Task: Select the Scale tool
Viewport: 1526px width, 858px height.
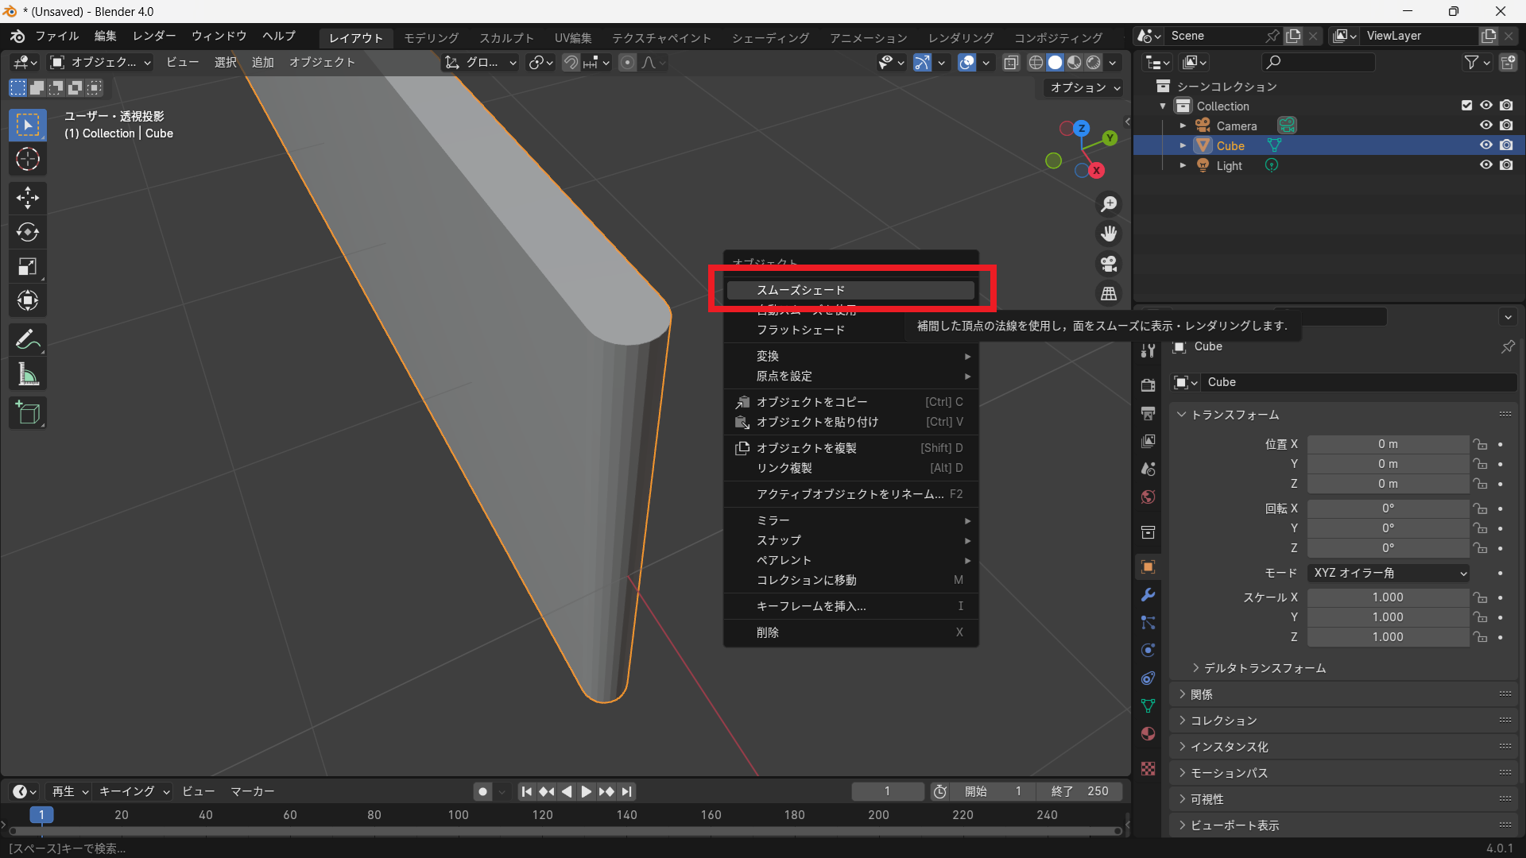Action: click(28, 267)
